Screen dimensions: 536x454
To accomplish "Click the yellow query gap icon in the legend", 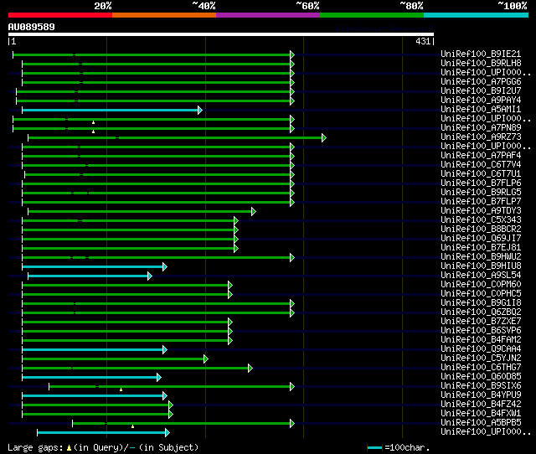I will tap(69, 447).
